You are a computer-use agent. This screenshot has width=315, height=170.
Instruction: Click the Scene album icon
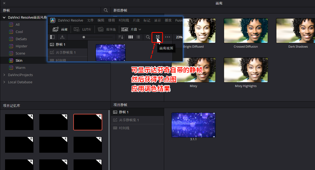pyautogui.click(x=11, y=53)
